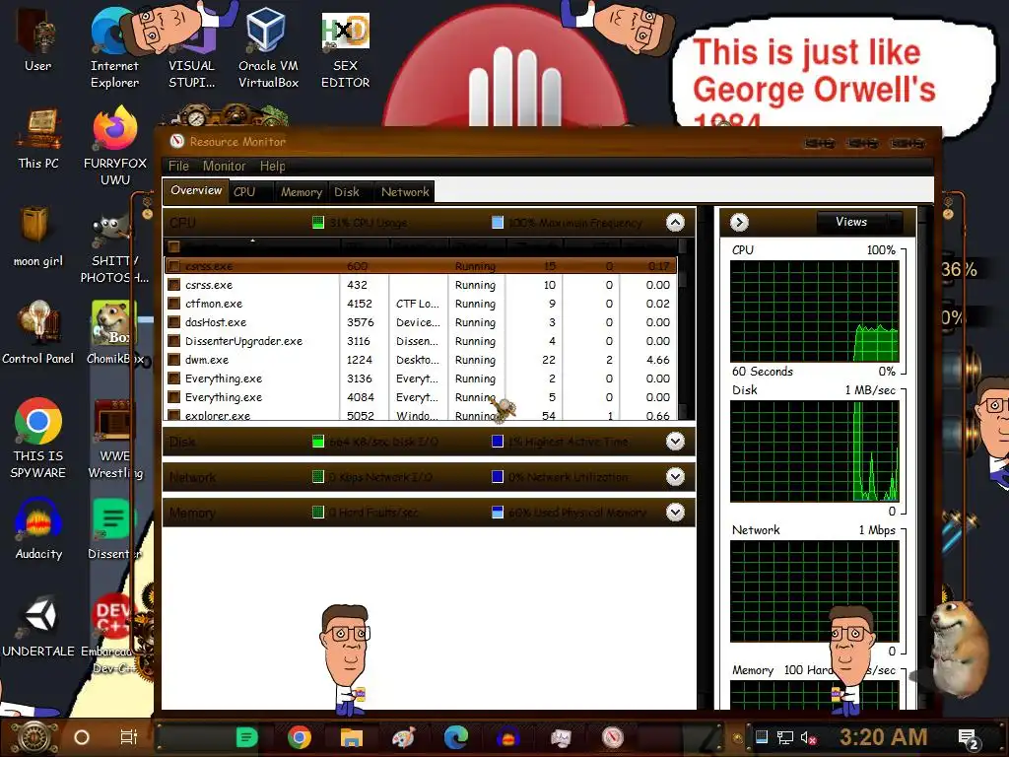Select the This PC desktop icon

[38, 139]
